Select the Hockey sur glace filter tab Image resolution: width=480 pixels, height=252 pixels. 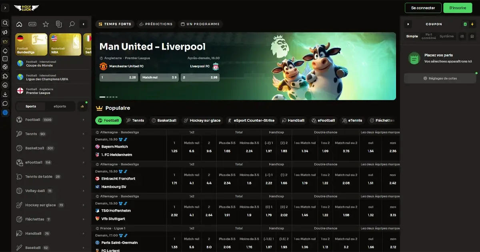[202, 120]
